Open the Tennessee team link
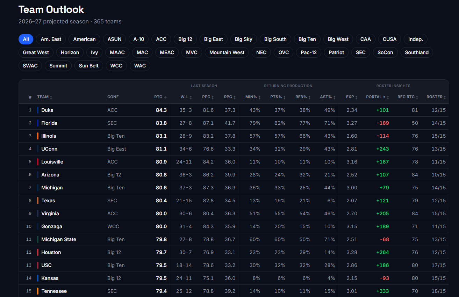 click(54, 291)
